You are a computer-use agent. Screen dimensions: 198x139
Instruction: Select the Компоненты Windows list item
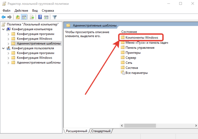(x=142, y=38)
